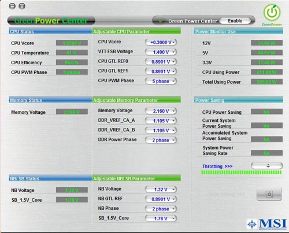The width and height of the screenshot is (289, 233).
Task: Expand the DDR_VREF_CA_A dropdown
Action: pos(161,121)
